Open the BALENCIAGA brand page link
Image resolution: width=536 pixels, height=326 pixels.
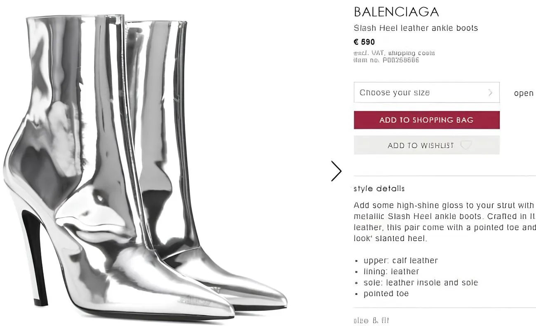(x=396, y=12)
